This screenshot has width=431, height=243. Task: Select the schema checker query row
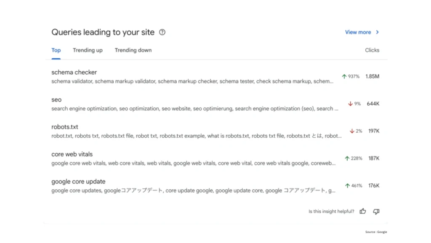pos(74,72)
